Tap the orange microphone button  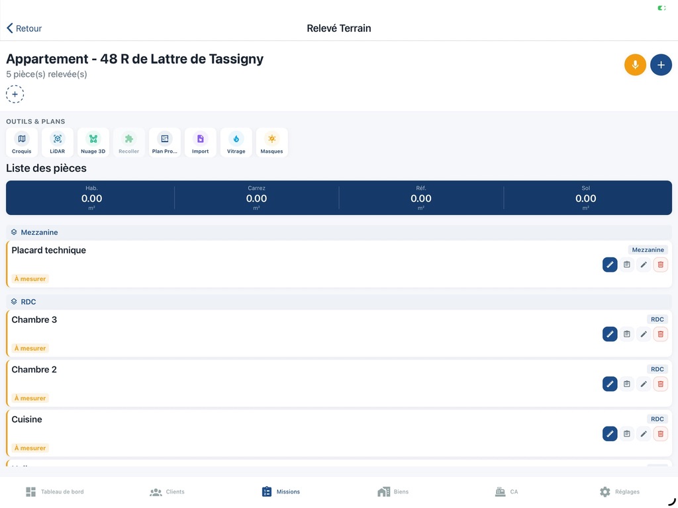635,65
